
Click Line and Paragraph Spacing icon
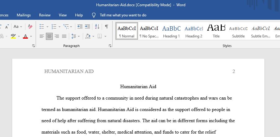[74, 36]
